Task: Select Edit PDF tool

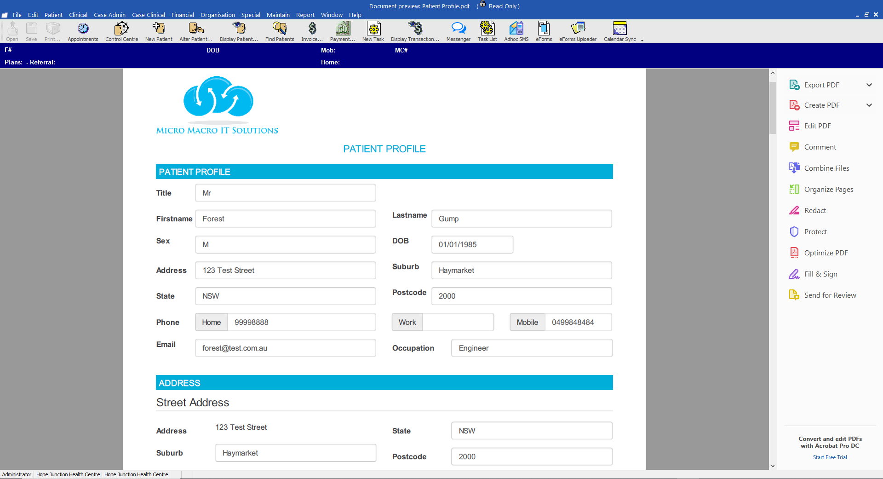Action: [x=817, y=126]
